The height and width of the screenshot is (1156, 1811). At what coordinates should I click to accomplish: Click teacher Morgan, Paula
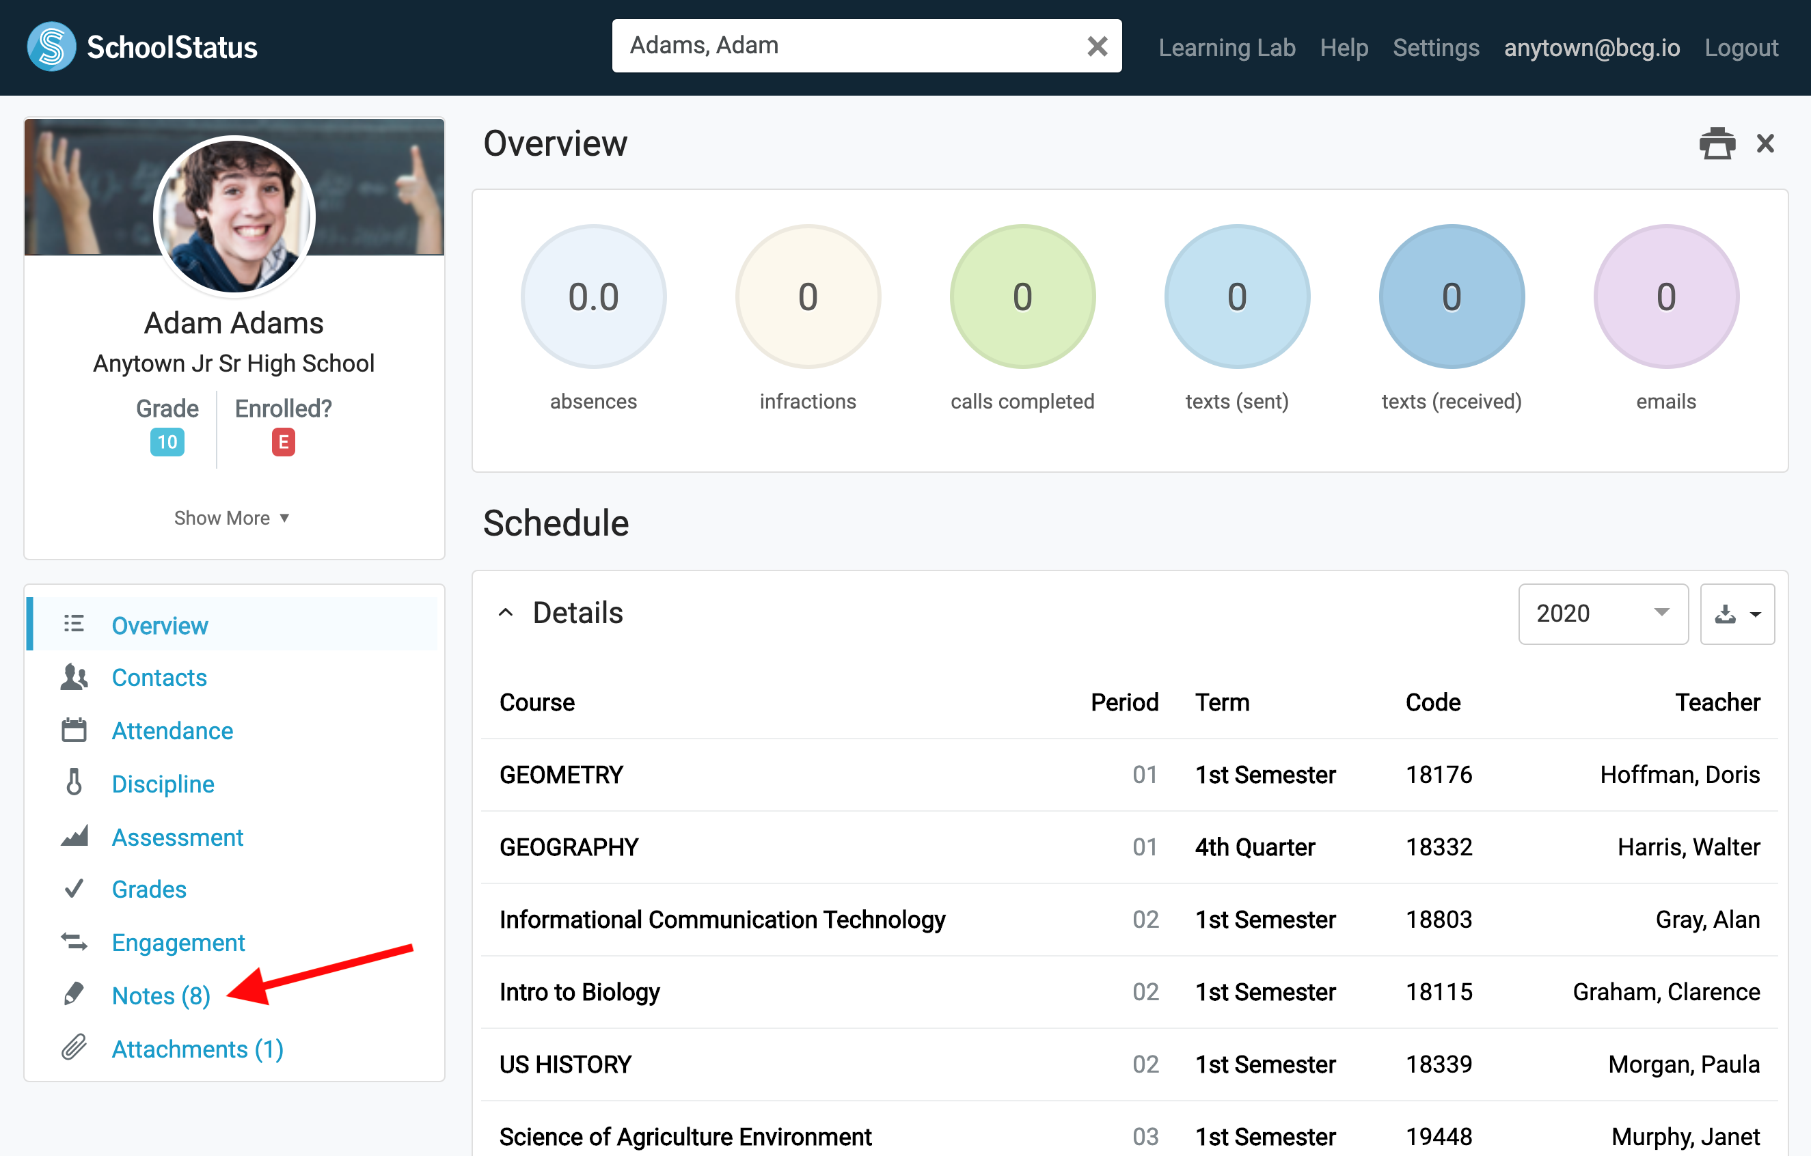point(1684,1064)
